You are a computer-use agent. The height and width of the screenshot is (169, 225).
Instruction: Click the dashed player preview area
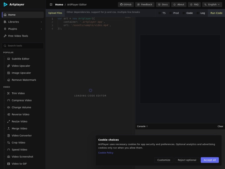click(180, 69)
